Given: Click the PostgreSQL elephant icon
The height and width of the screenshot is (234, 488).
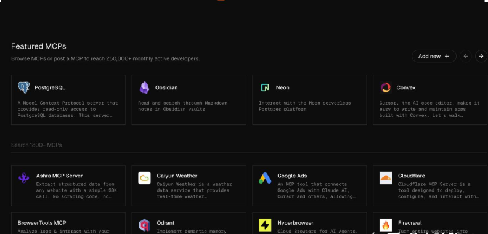Looking at the screenshot, I should (24, 87).
